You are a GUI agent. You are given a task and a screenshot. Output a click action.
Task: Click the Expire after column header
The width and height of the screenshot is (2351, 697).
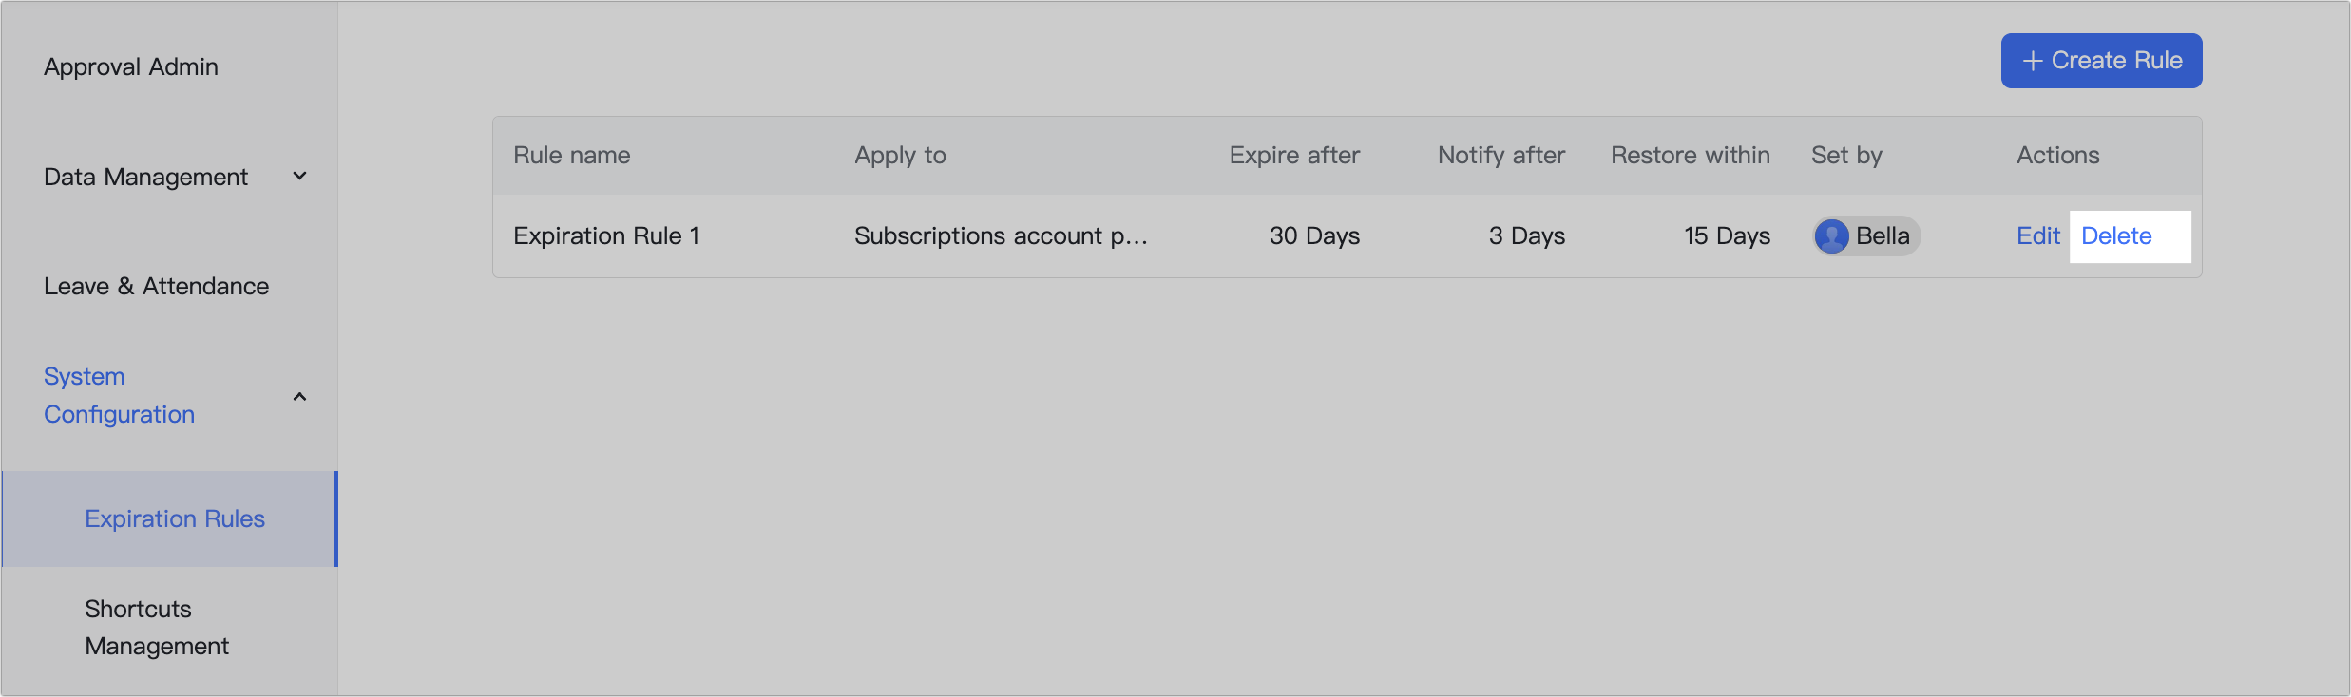[x=1294, y=155]
